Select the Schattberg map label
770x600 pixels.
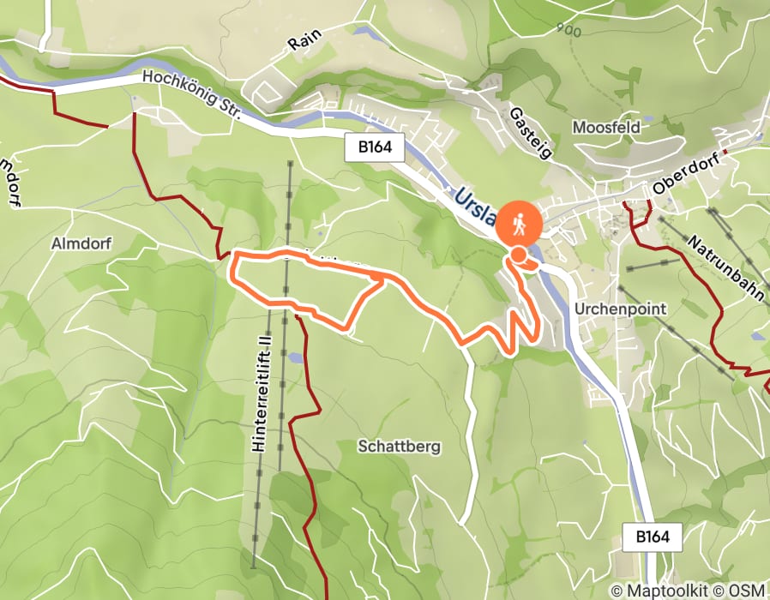point(400,447)
